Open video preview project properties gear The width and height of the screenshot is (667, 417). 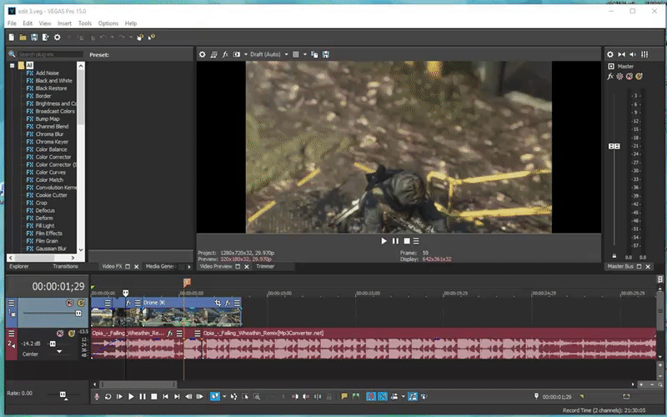pyautogui.click(x=202, y=54)
